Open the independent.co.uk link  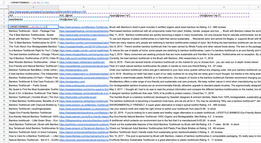point(84,74)
